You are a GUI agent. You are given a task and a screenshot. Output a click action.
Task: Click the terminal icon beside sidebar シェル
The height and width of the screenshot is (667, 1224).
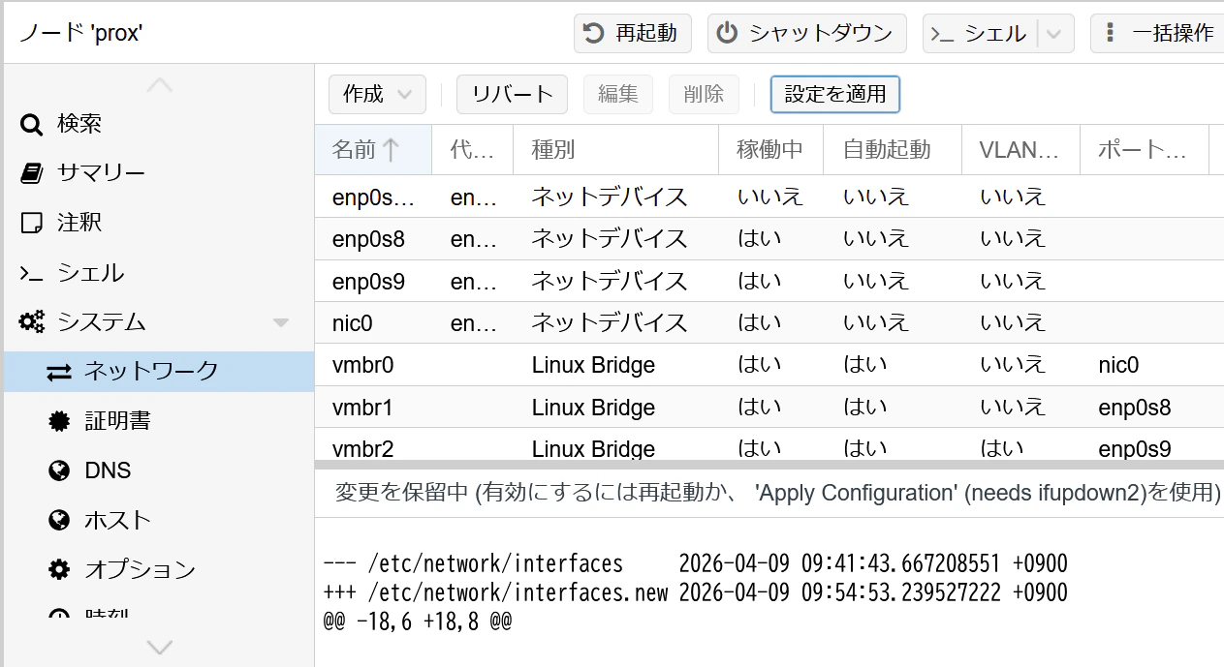coord(32,274)
